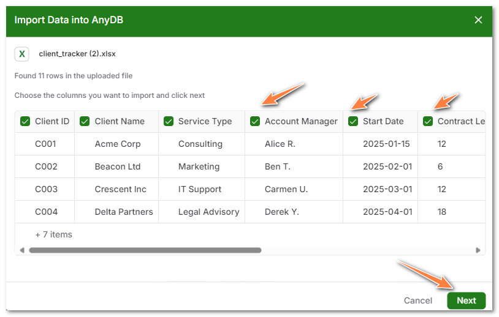Click the Account Manager column header label
Screen dimensions: 499x317
[x=301, y=121]
